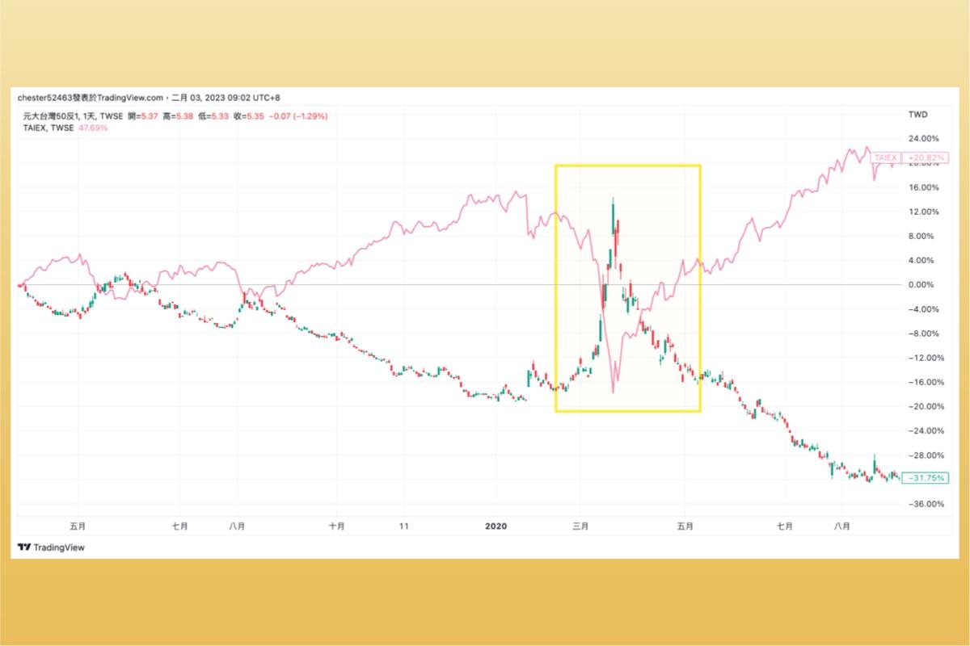Screen dimensions: 970x646
Task: Click the −31.75% price axis tag
Action: [924, 478]
